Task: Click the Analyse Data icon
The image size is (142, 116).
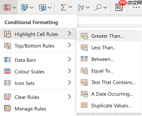Action: click(119, 8)
